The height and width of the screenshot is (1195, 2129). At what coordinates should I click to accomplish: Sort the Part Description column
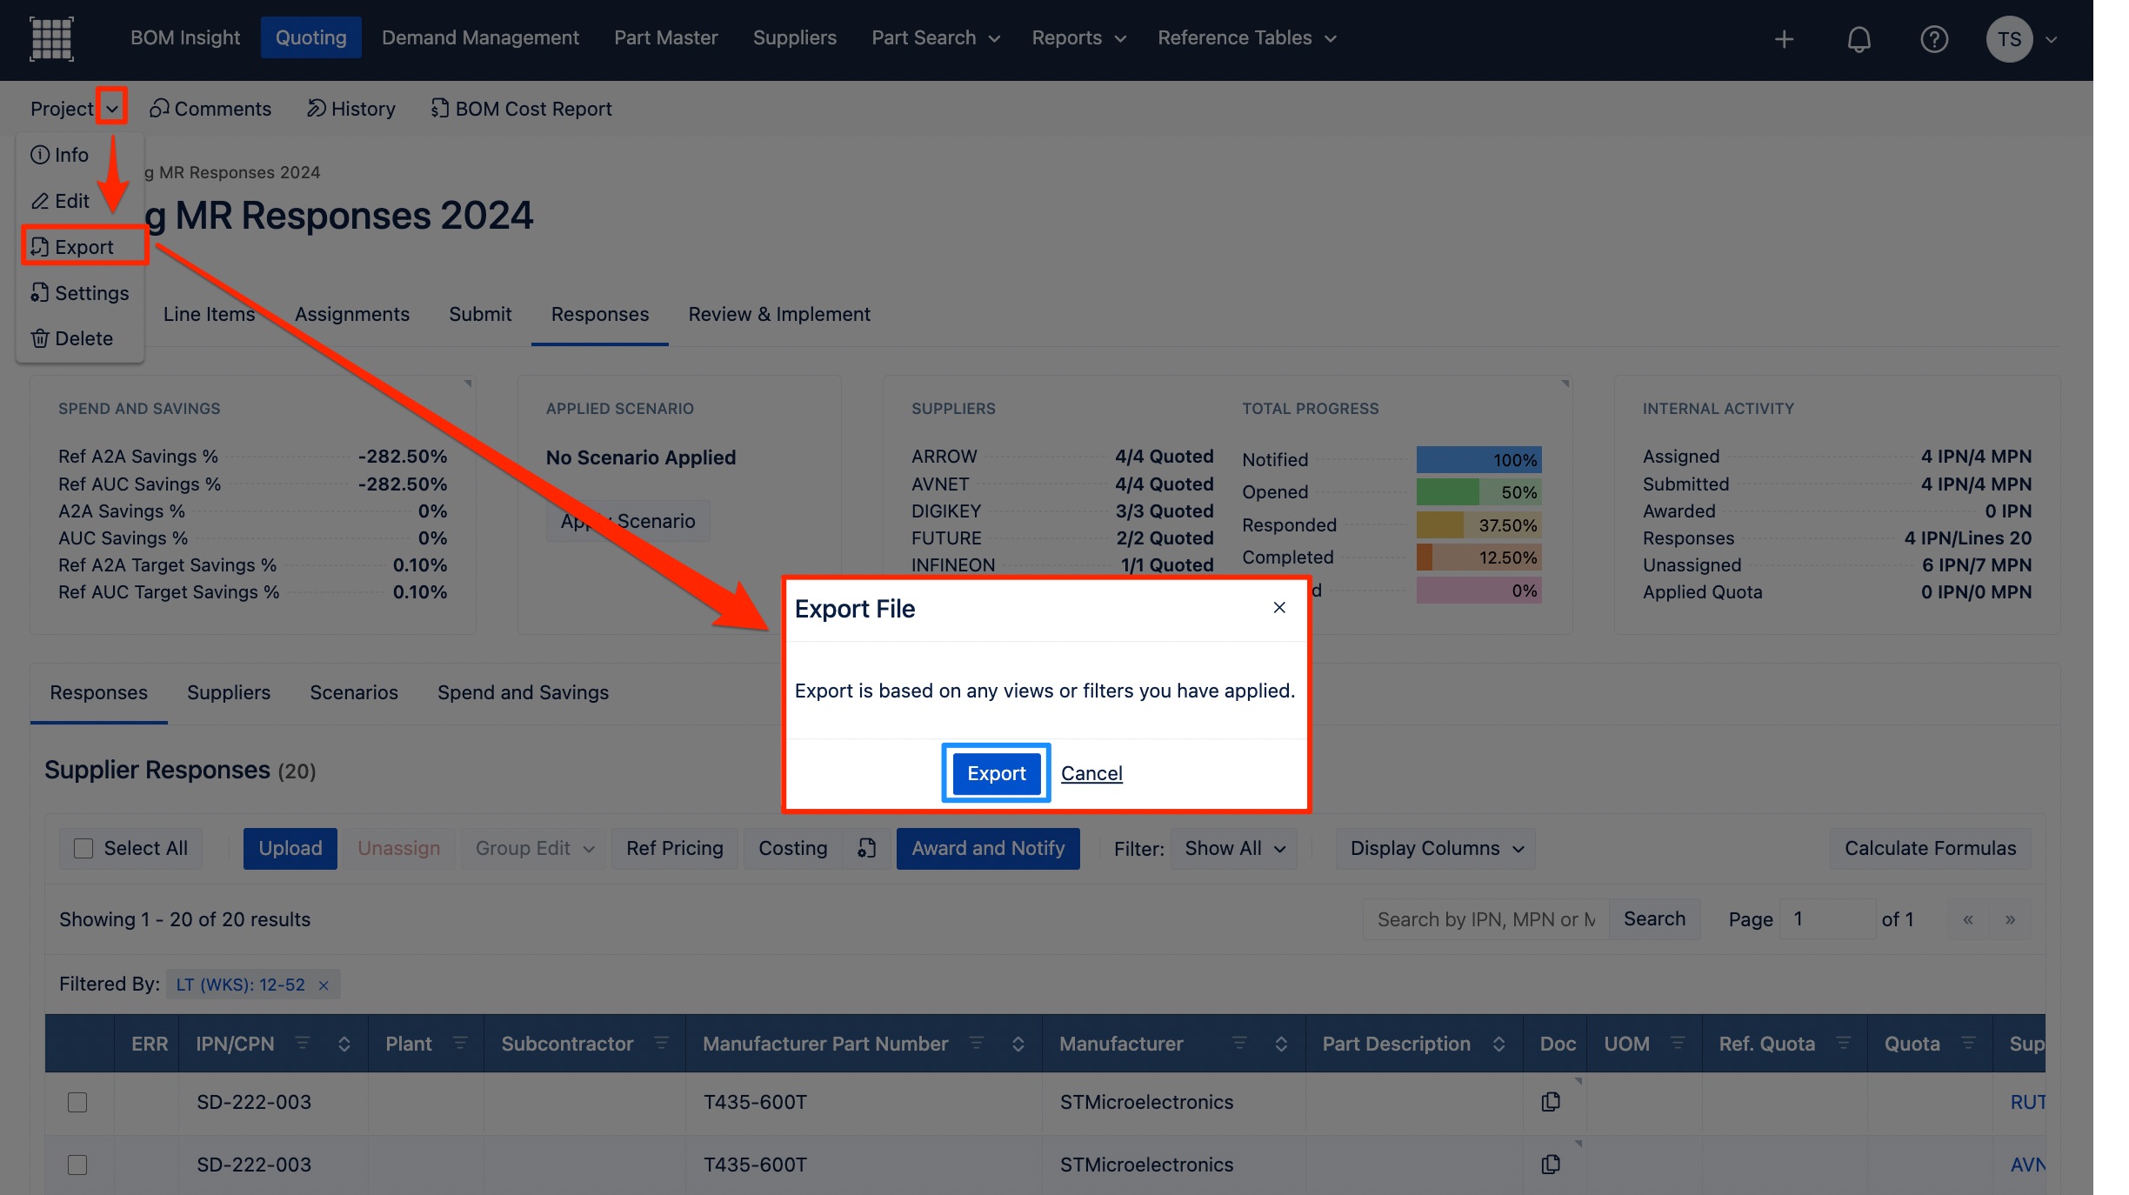(x=1498, y=1044)
